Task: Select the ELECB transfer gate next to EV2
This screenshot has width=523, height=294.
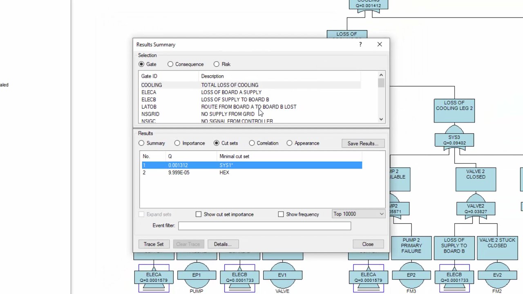Action: coord(454,278)
